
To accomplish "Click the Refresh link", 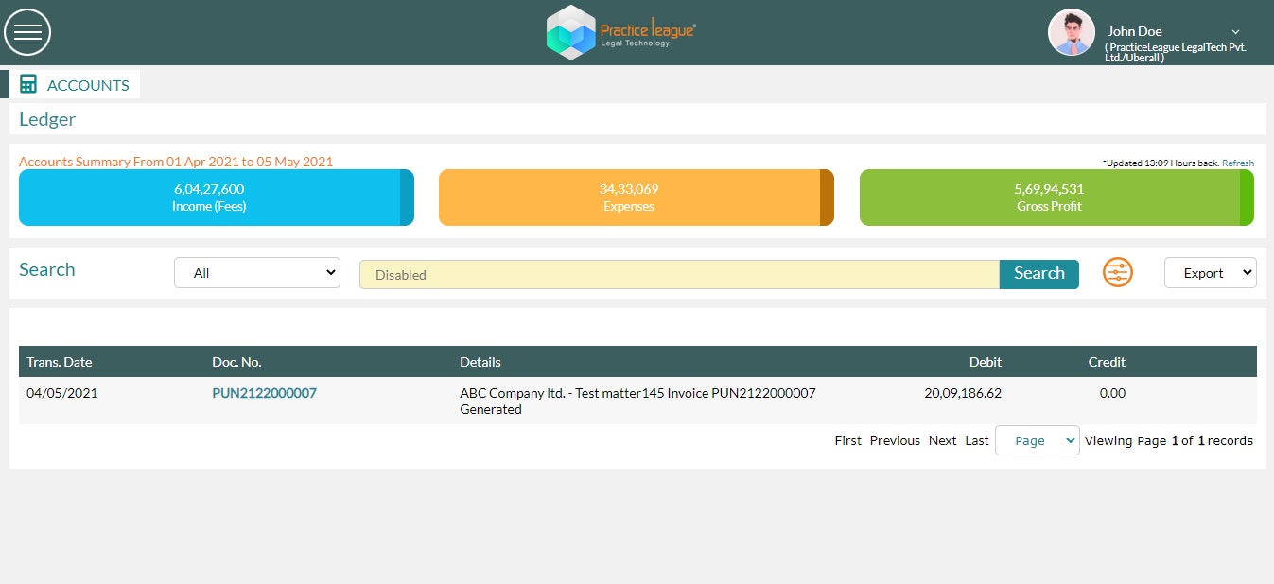I will coord(1238,163).
